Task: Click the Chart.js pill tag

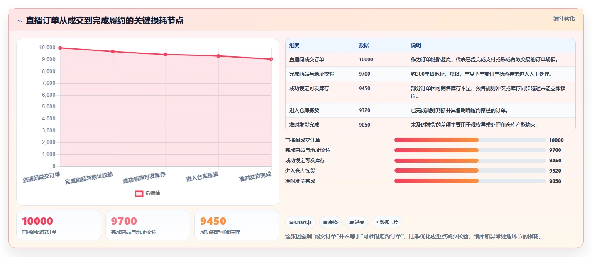Action: point(301,222)
